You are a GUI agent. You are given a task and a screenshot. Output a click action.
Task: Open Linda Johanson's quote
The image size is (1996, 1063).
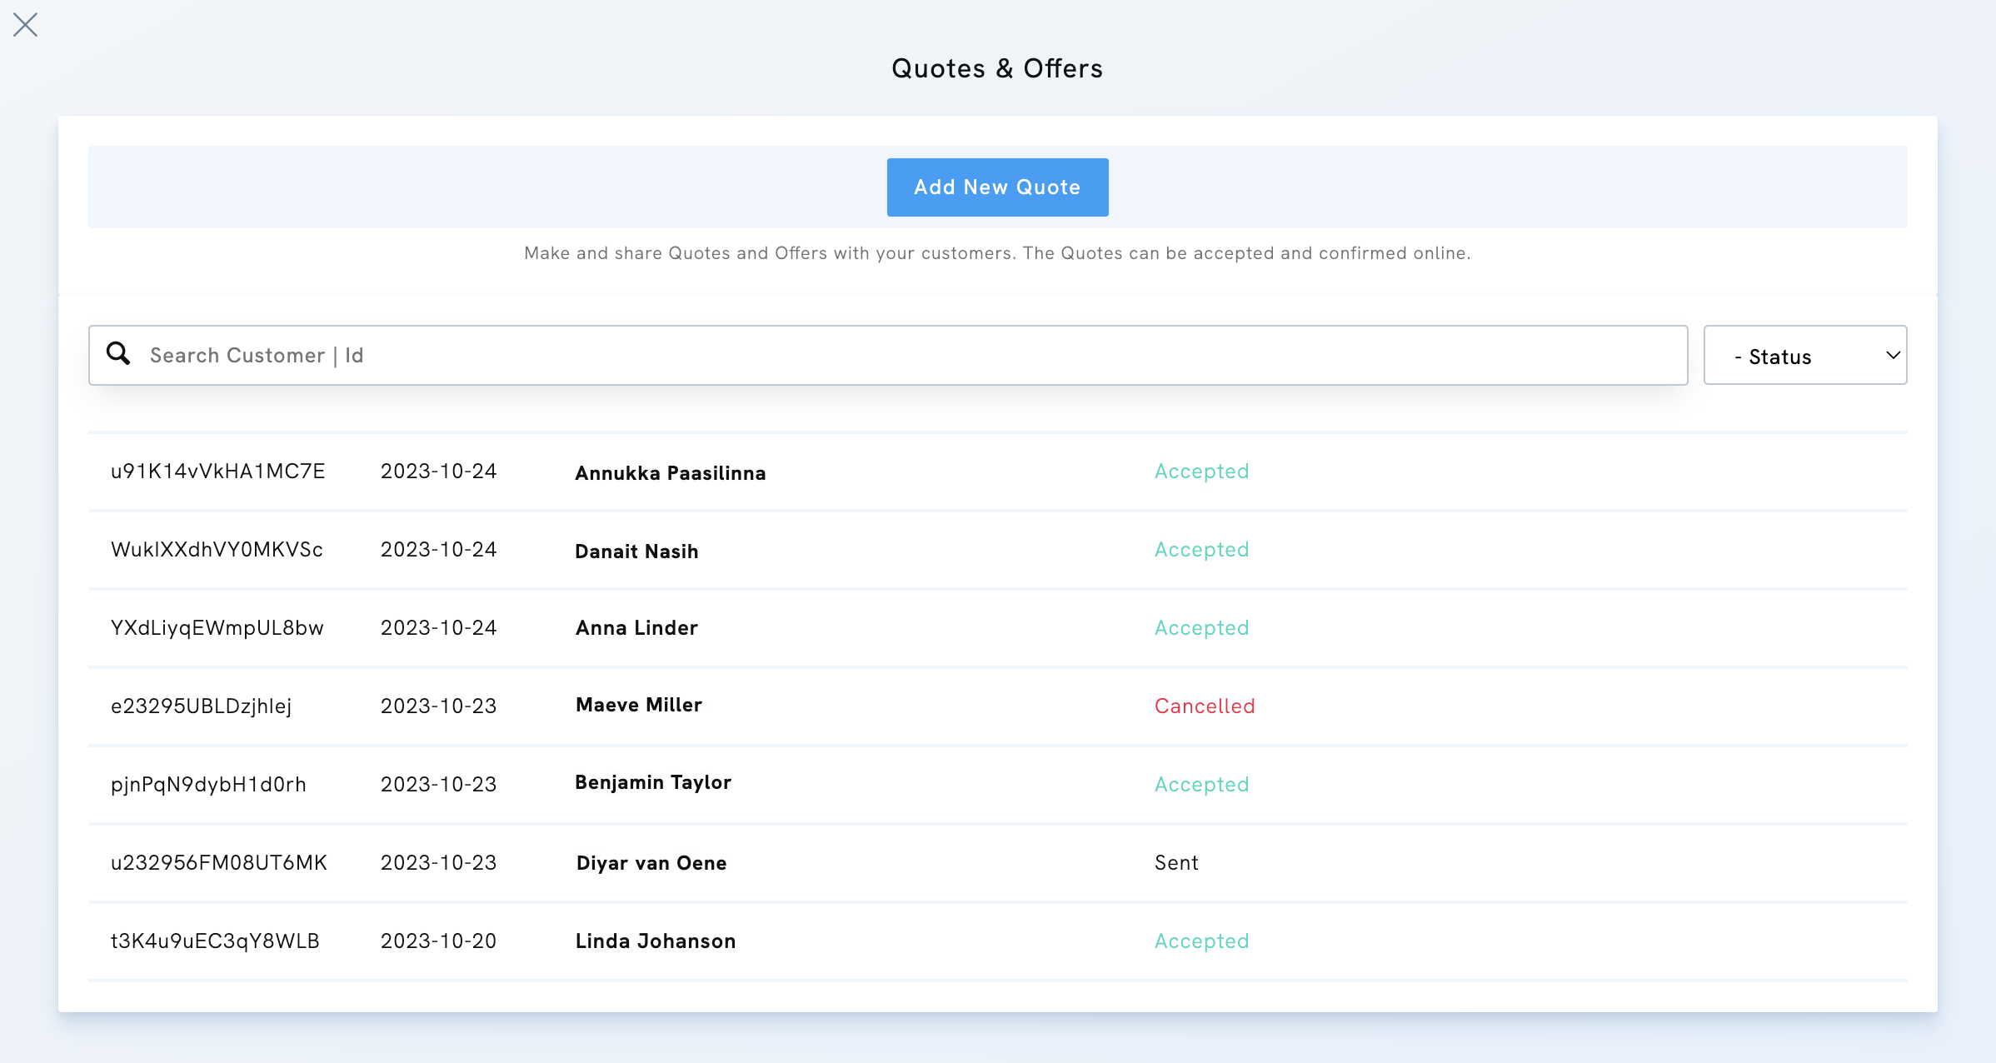tap(655, 941)
